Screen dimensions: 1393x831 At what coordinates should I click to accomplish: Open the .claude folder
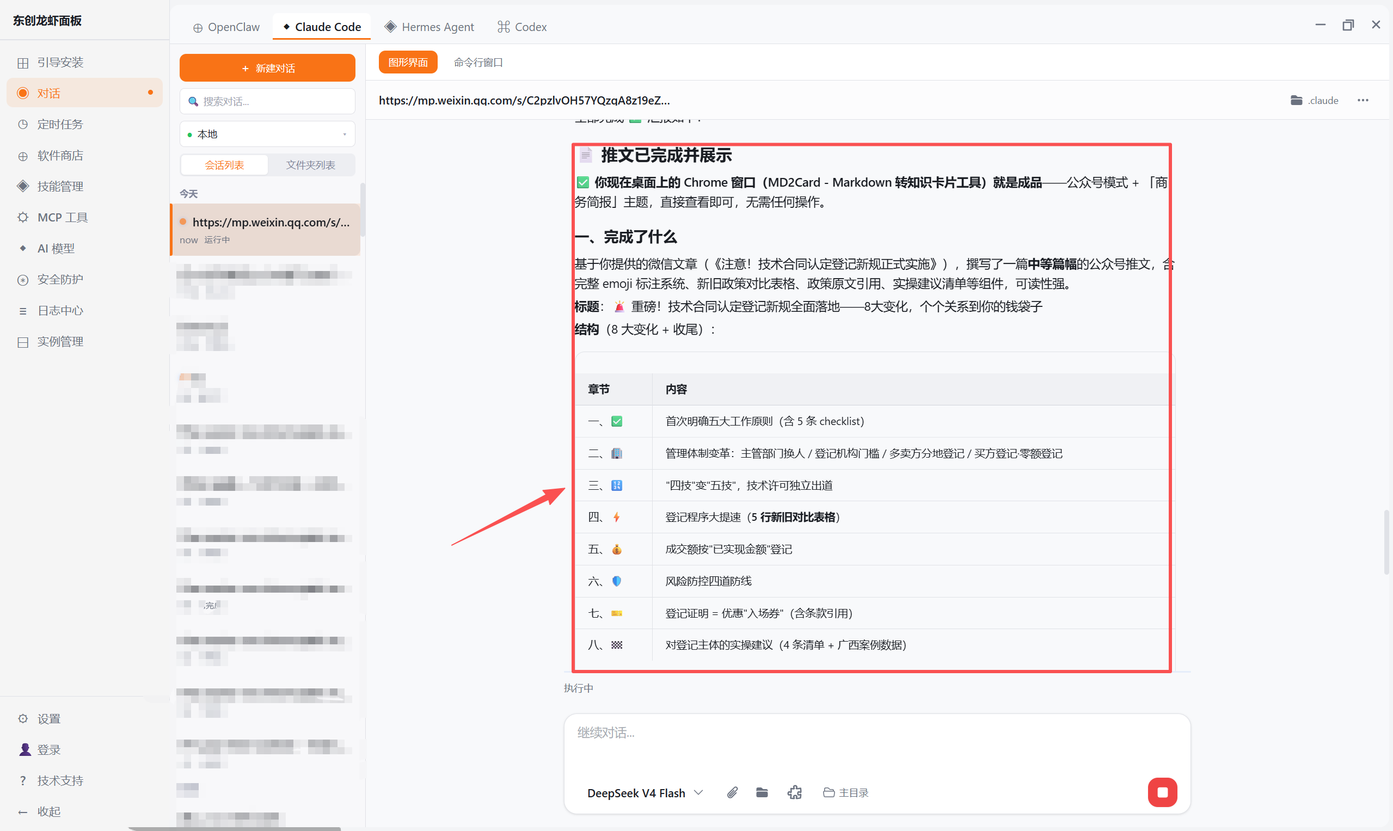pos(1314,100)
